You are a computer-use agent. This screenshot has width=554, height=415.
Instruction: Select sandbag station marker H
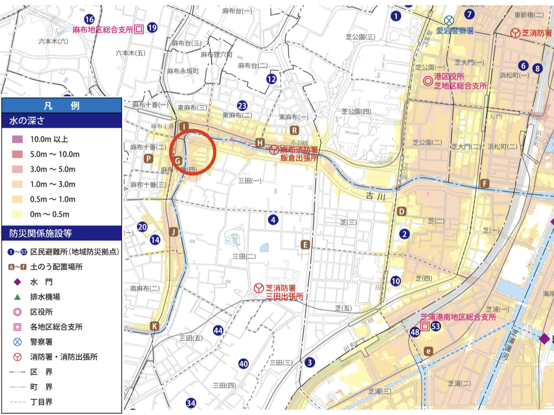click(260, 143)
